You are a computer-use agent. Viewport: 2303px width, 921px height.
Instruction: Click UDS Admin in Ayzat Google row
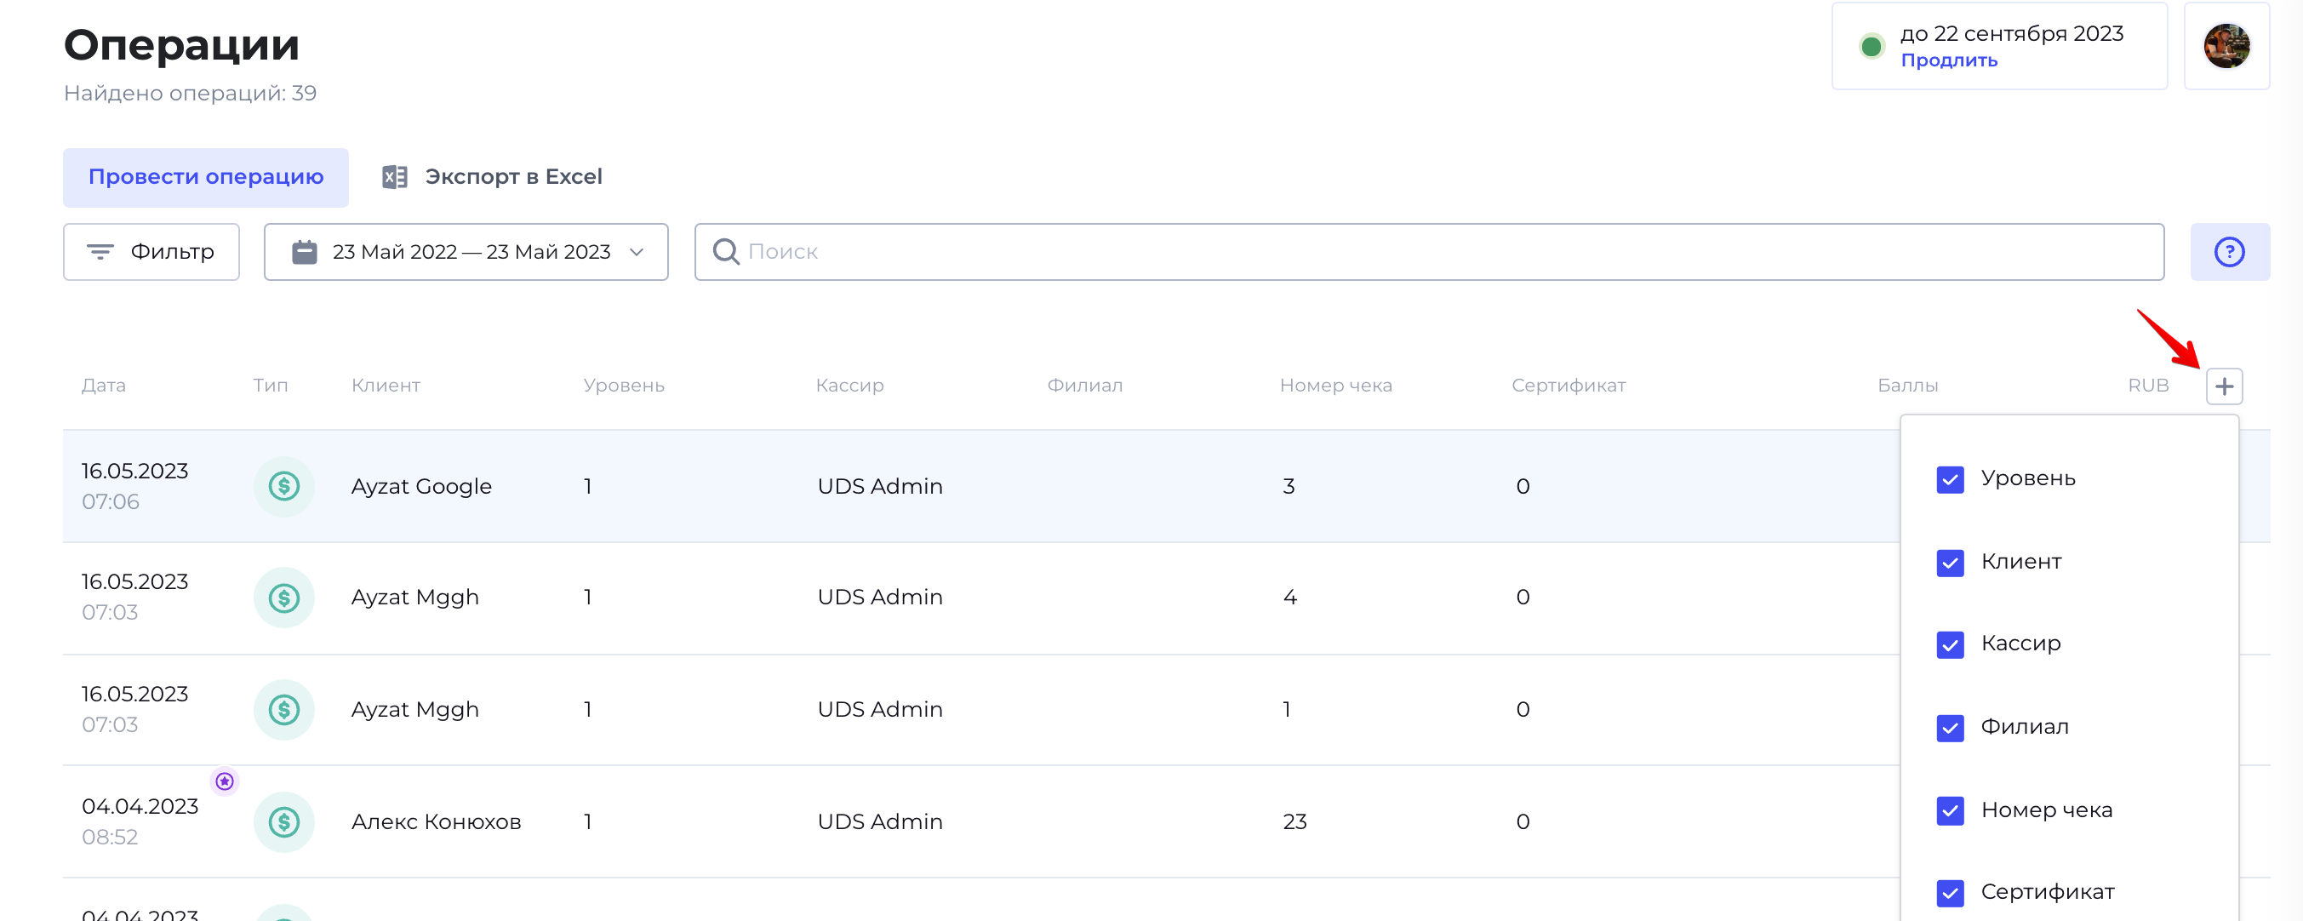coord(880,486)
